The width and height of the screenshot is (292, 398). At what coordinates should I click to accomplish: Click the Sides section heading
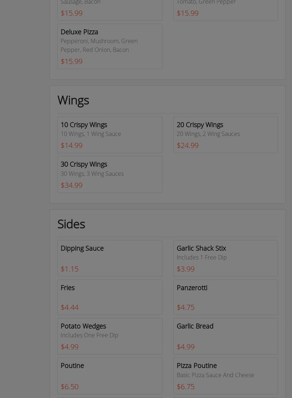(71, 224)
